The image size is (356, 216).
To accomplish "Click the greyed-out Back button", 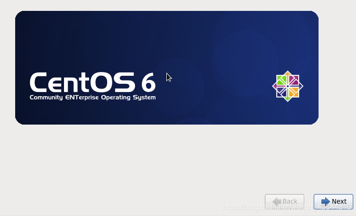I will 284,201.
